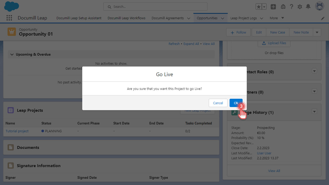Click the Cancel button in Go Live dialog
Viewport: 329px width, 185px height.
[218, 103]
